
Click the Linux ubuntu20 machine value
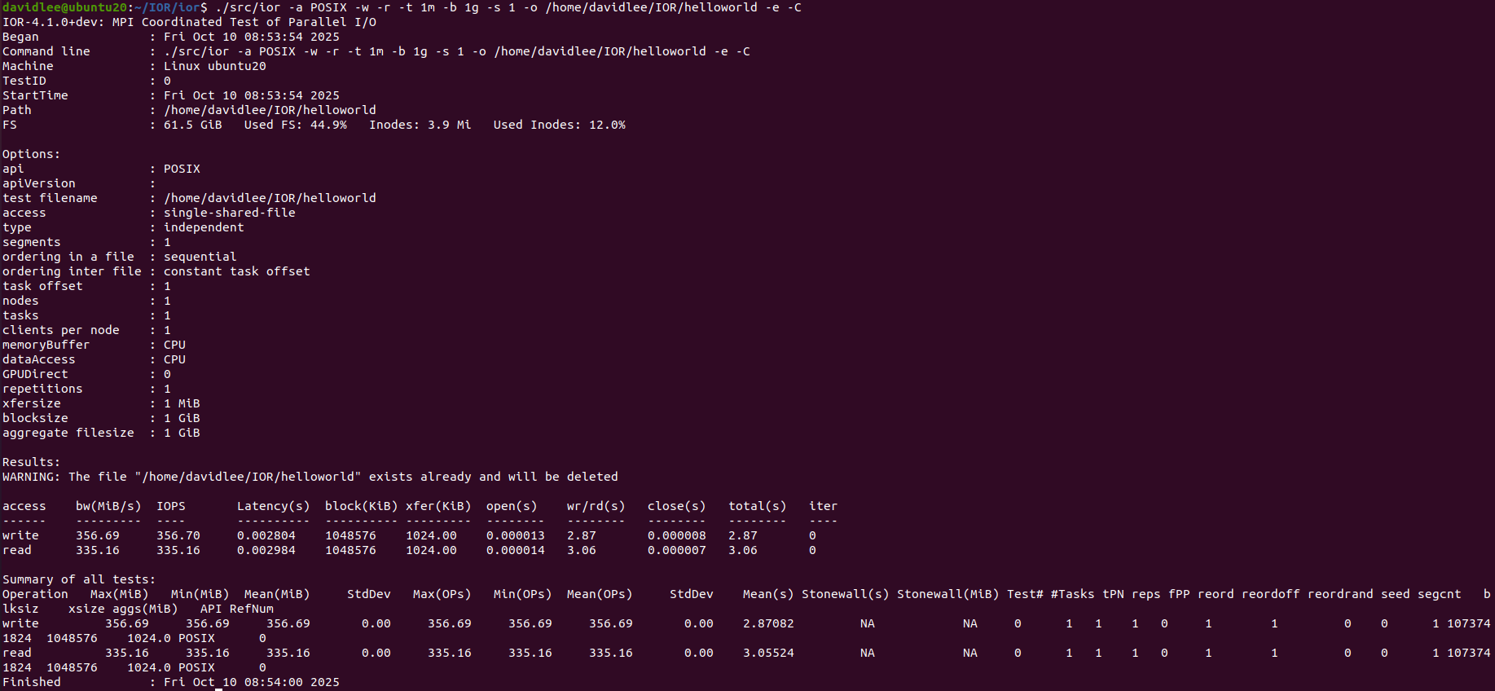(214, 66)
